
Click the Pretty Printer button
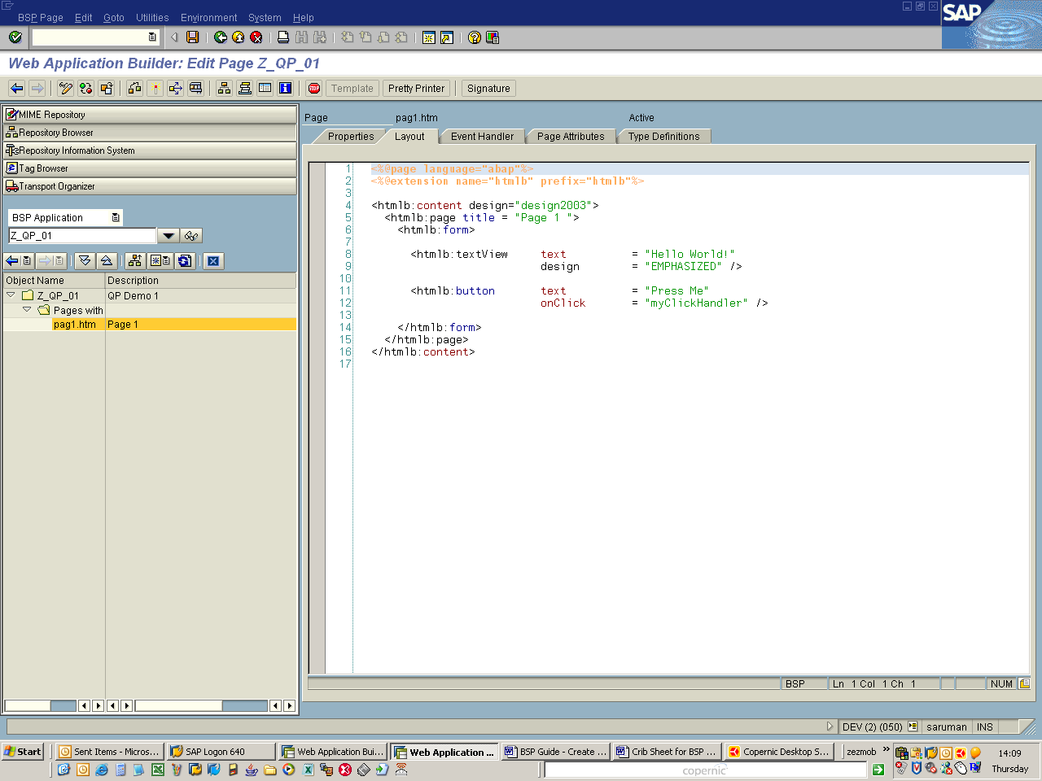coord(416,89)
